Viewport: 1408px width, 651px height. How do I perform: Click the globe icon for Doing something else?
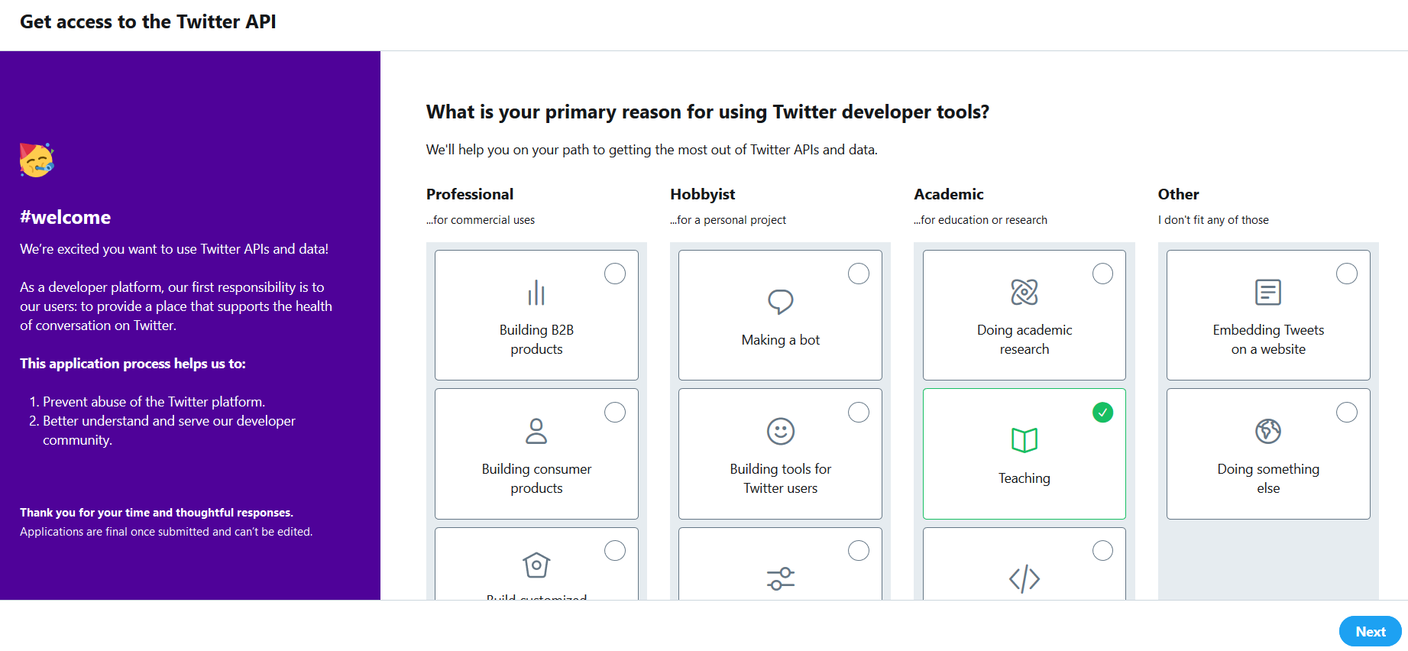pyautogui.click(x=1268, y=431)
